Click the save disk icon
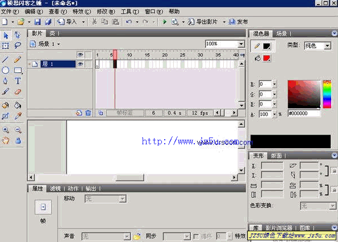 37,22
